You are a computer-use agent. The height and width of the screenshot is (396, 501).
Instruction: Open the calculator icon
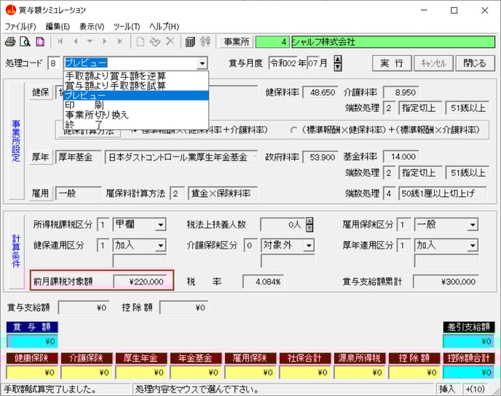pyautogui.click(x=190, y=41)
